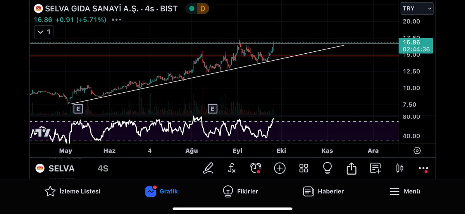Open the first E earnings marker near May

click(x=78, y=109)
